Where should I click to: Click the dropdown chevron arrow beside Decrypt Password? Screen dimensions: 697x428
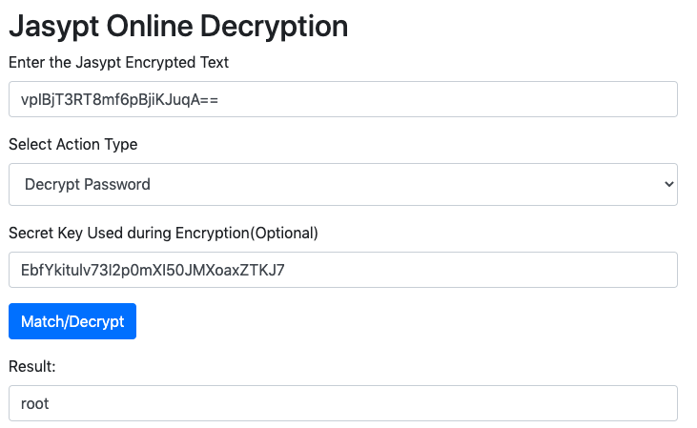(x=668, y=184)
